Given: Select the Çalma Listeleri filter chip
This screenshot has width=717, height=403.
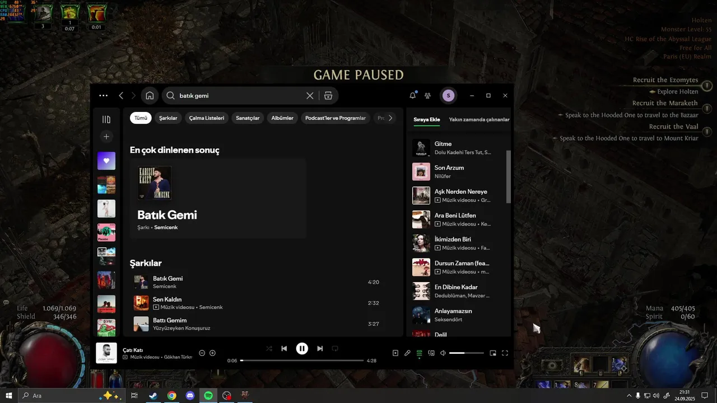Looking at the screenshot, I should coord(207,118).
